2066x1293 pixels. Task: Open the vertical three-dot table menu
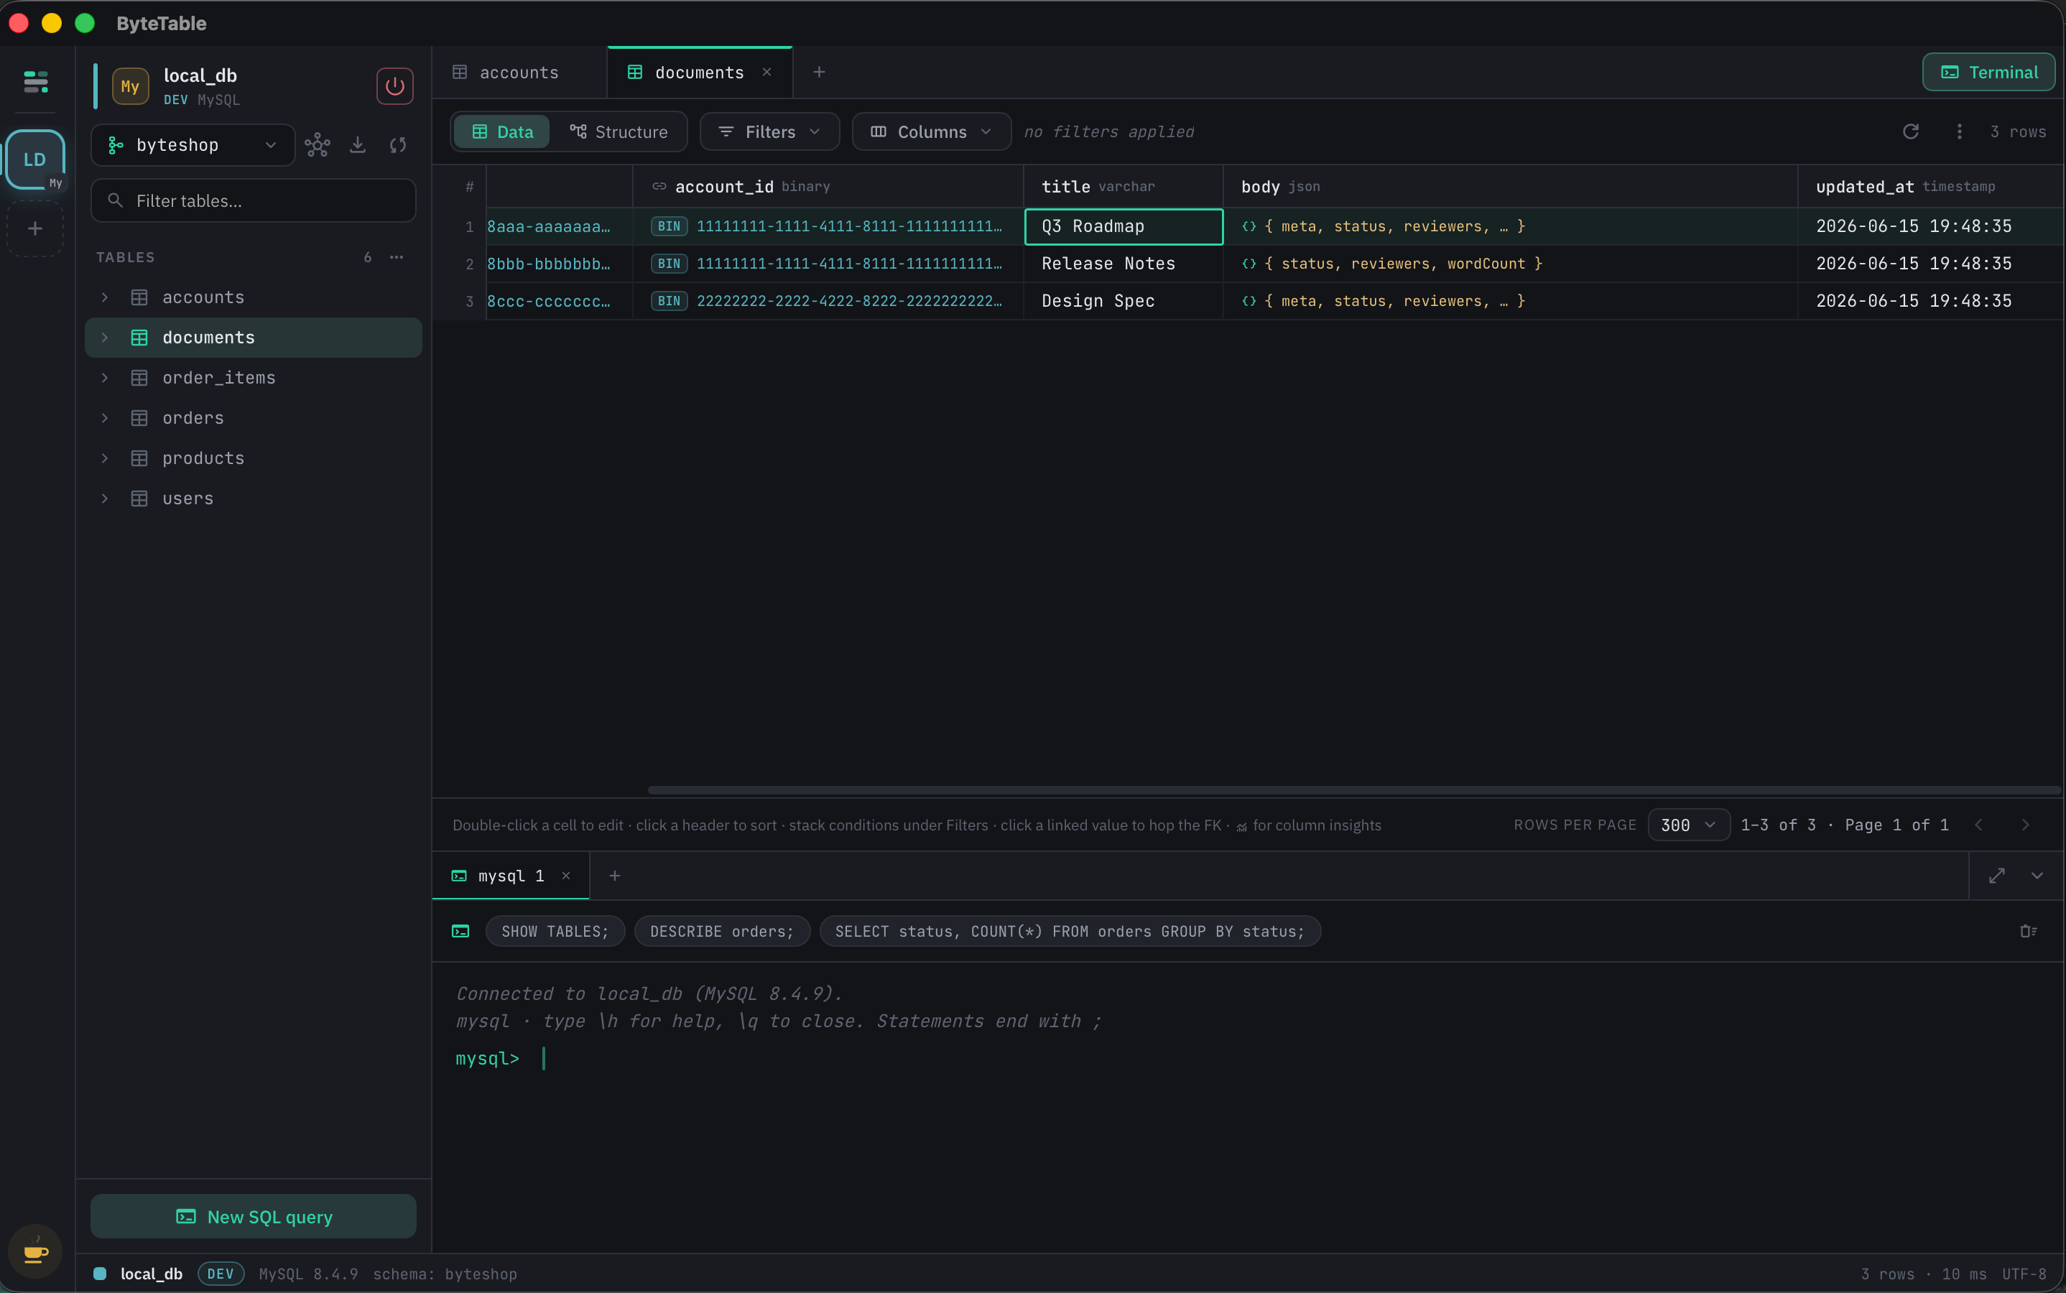1959,131
